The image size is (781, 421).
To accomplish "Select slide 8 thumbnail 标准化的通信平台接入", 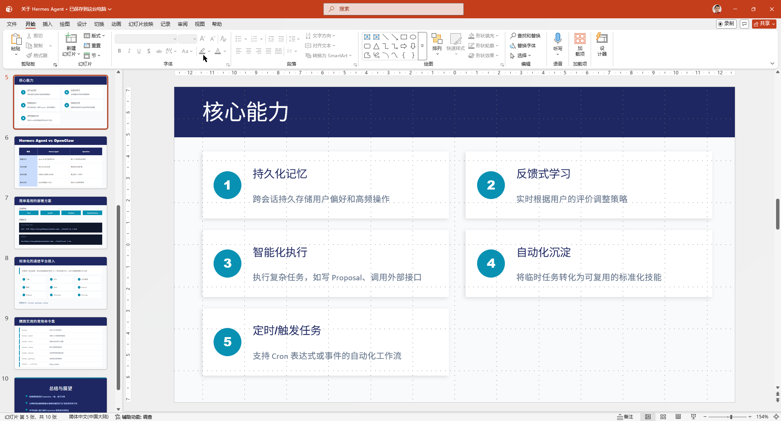I will [x=61, y=283].
